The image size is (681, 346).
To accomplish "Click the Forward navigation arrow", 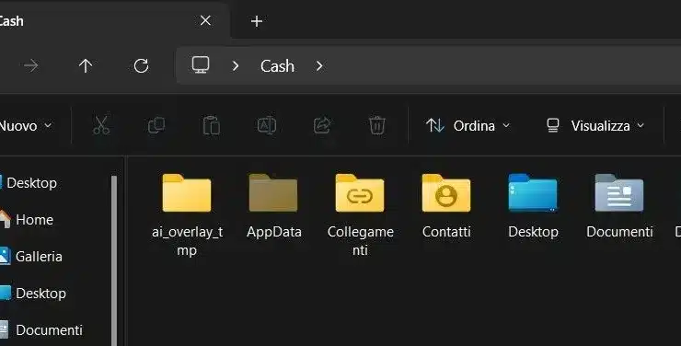I will pos(31,66).
